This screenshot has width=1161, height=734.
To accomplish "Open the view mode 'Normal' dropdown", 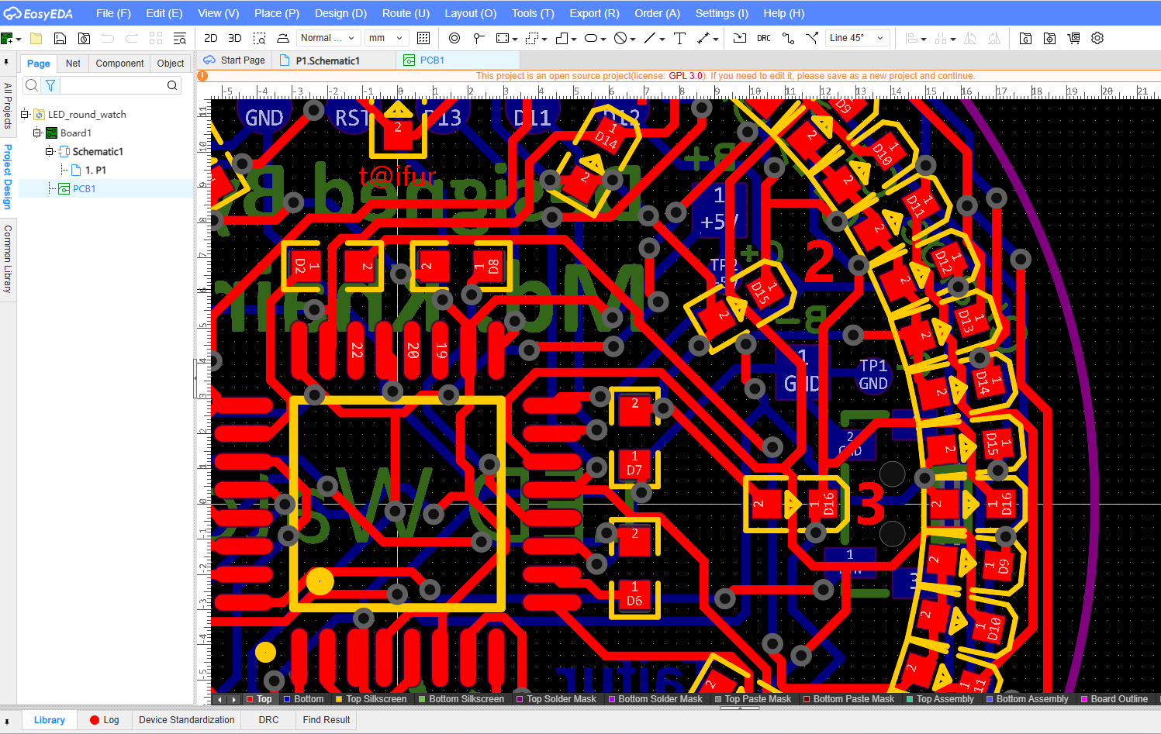I will point(327,38).
